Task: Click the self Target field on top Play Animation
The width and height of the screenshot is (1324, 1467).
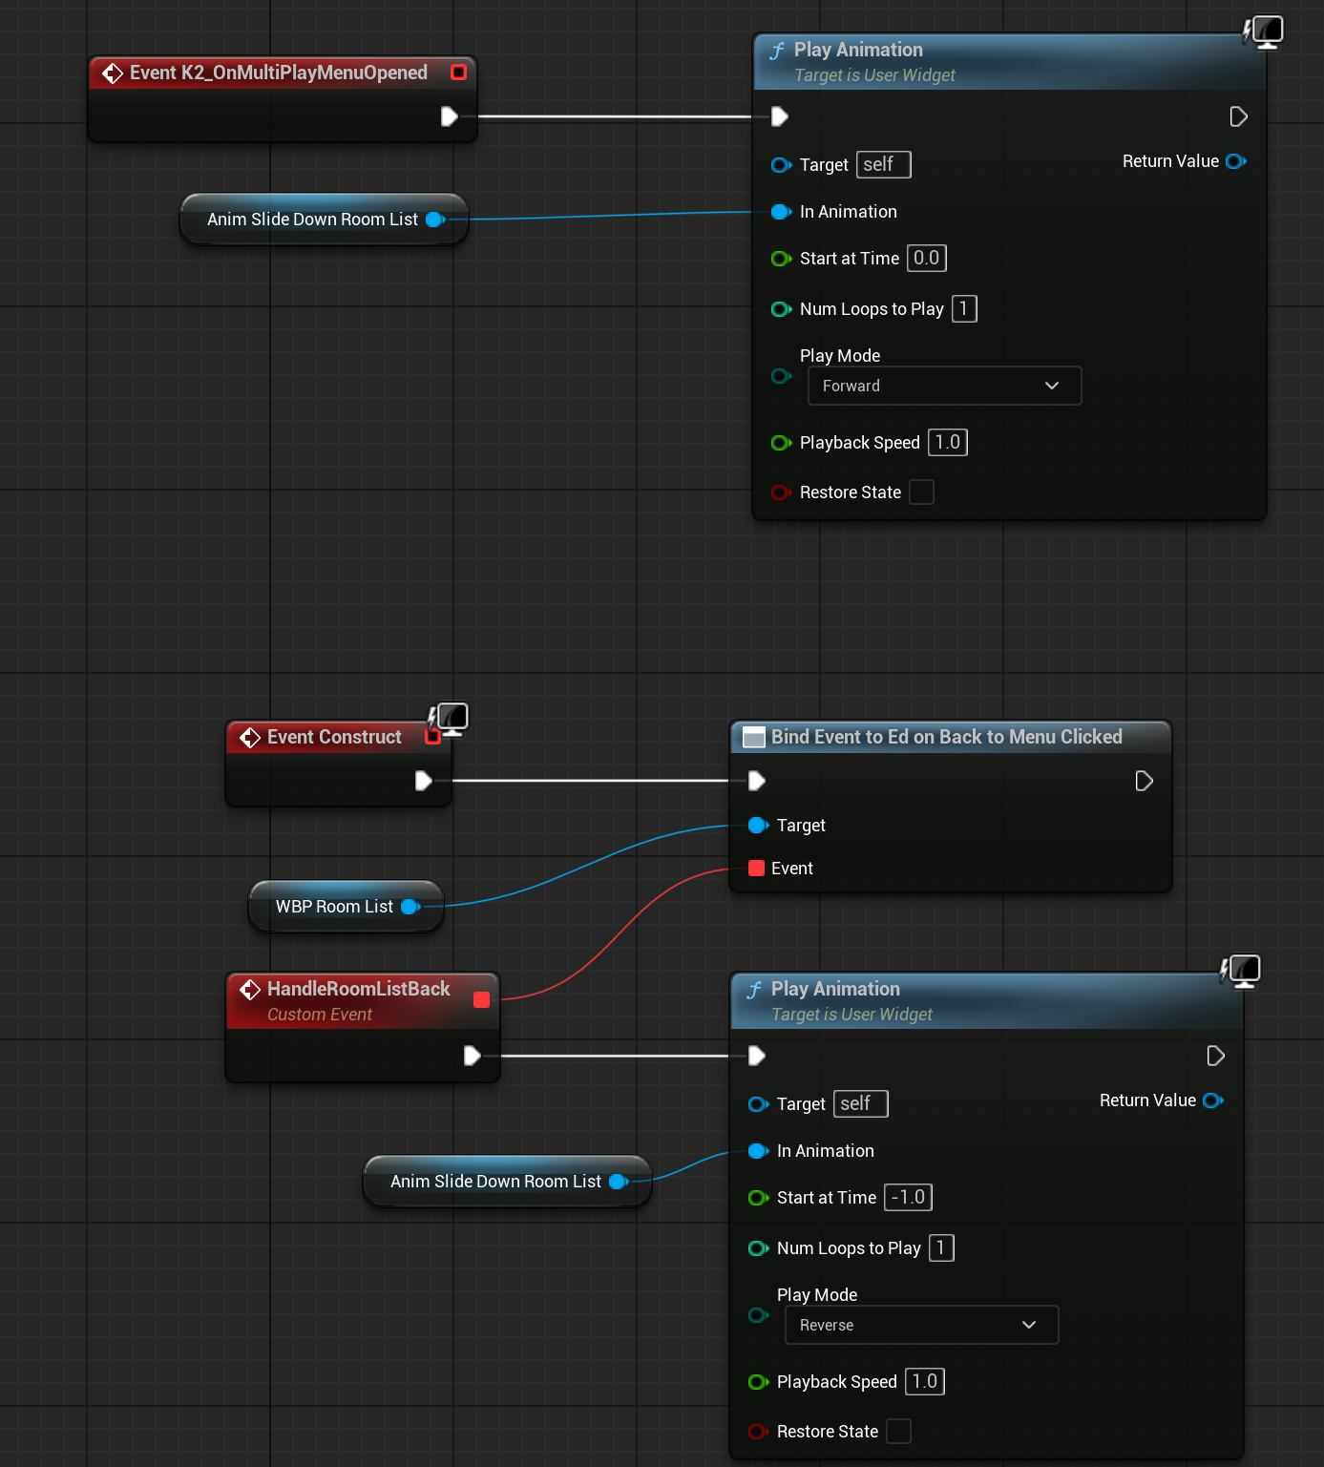Action: [884, 164]
